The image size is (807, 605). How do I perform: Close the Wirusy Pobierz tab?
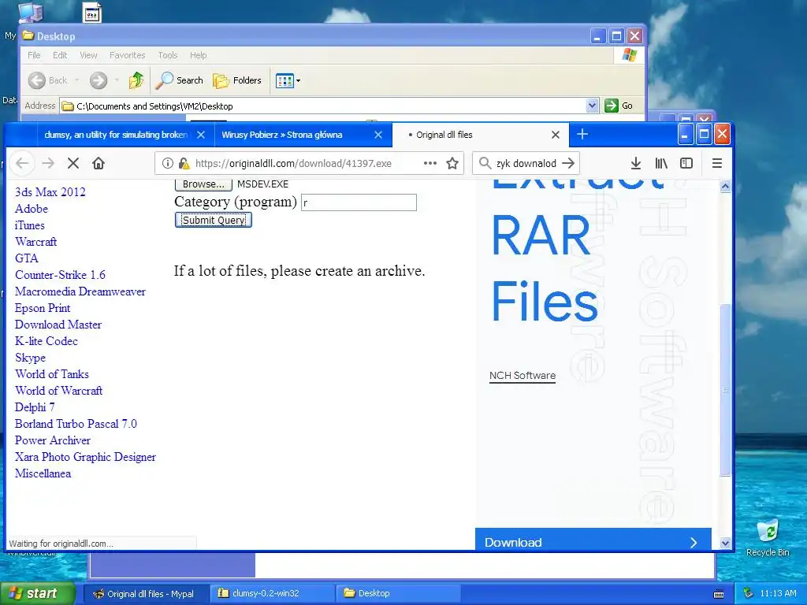[x=378, y=135]
